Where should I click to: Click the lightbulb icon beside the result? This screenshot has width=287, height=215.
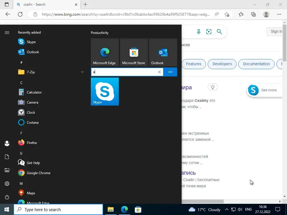pyautogui.click(x=212, y=87)
